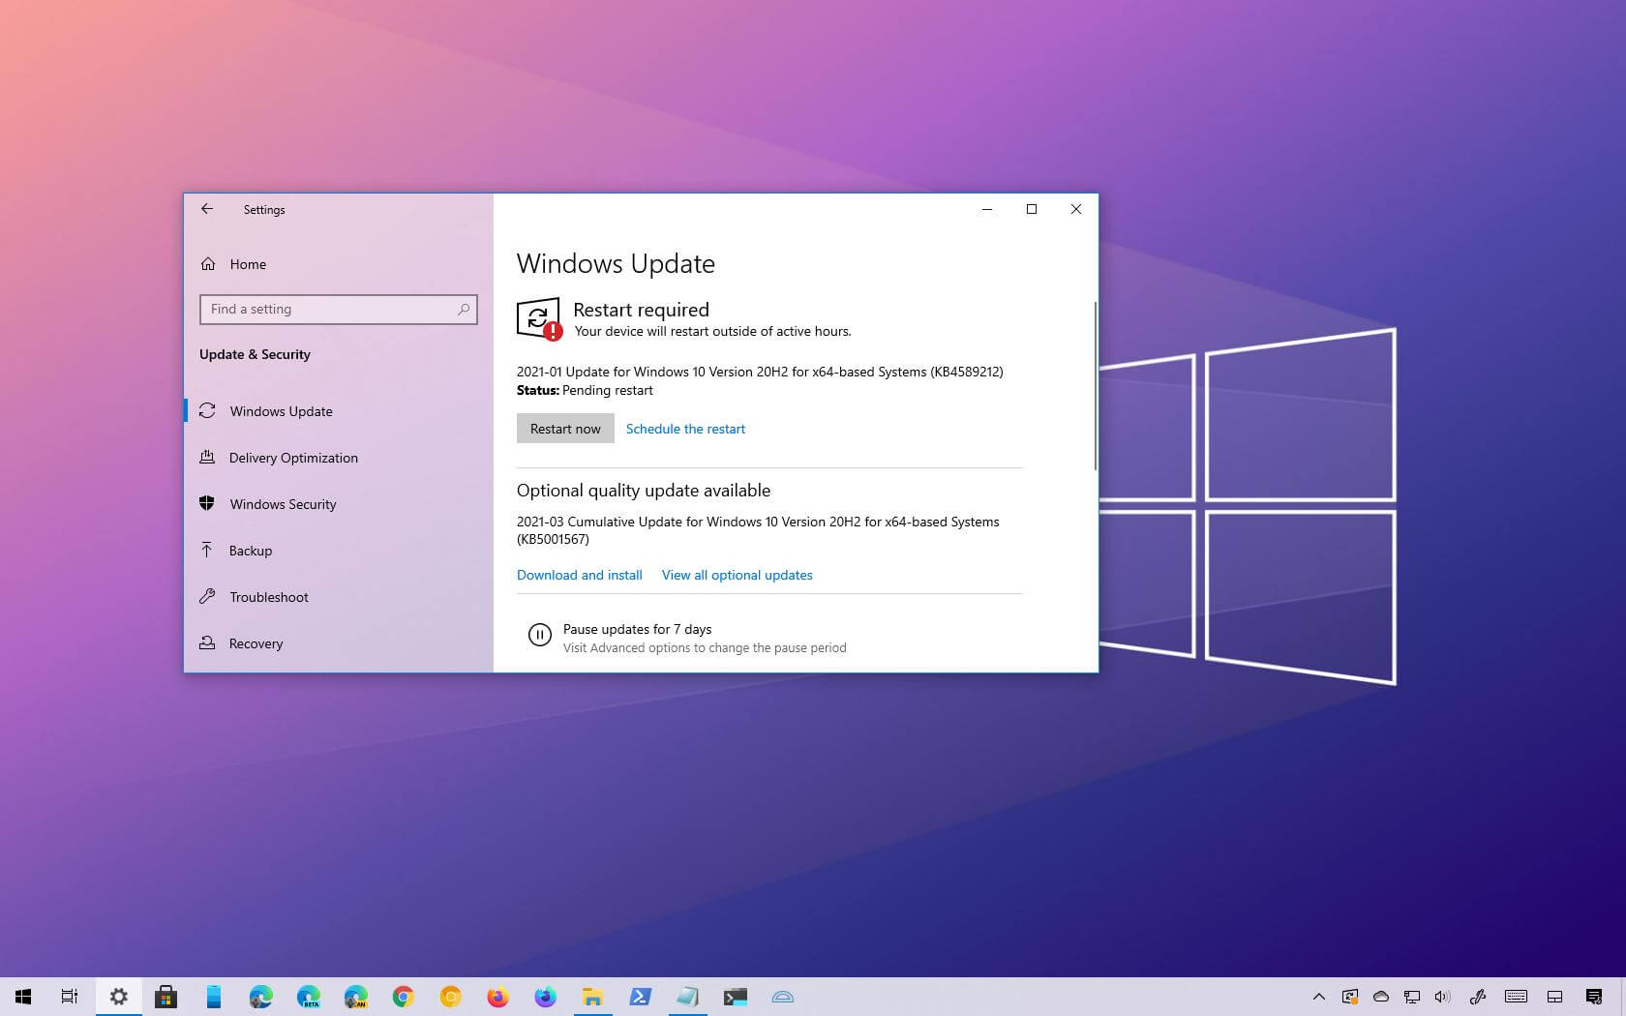Open the Schedule the restart link
The height and width of the screenshot is (1016, 1626).
point(685,429)
